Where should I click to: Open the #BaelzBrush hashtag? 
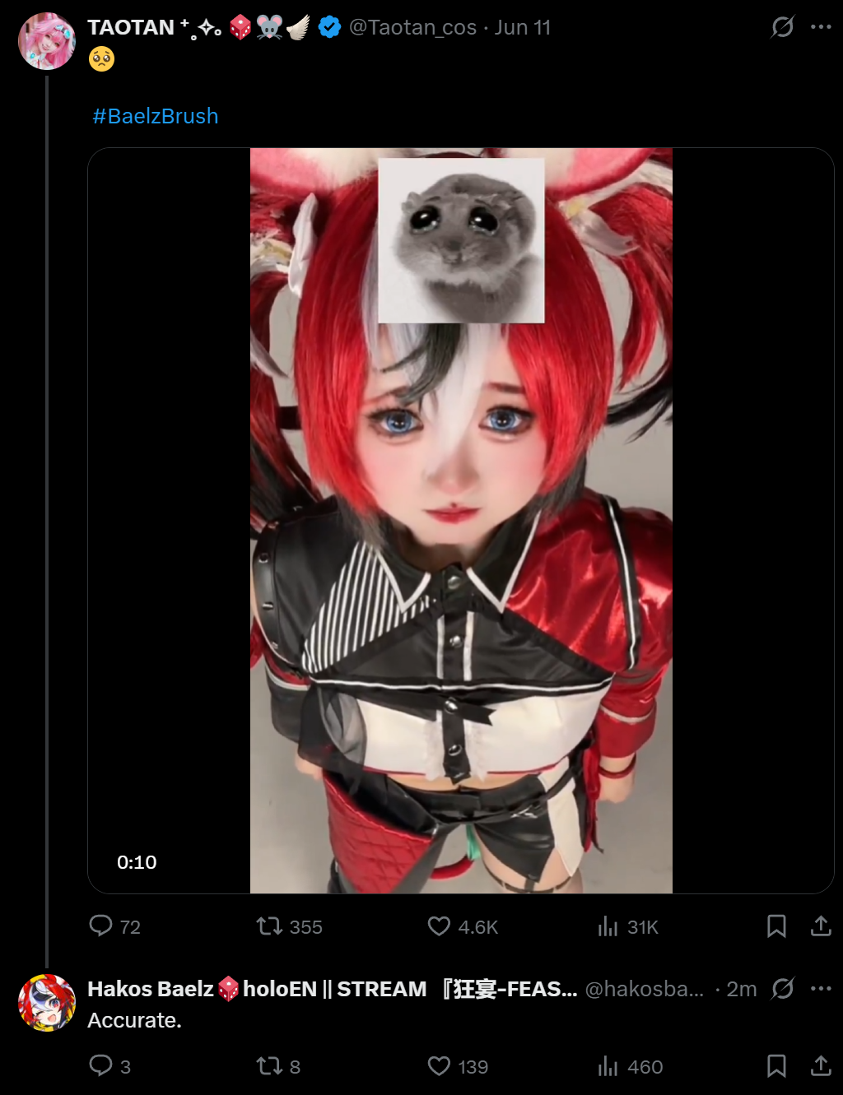156,116
